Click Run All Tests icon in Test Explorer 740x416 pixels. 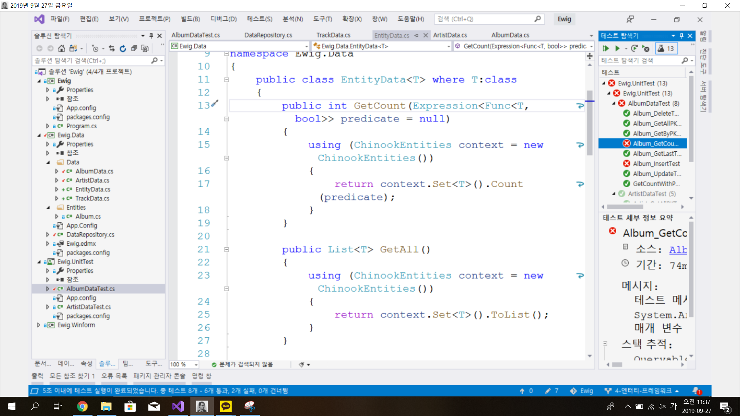coord(606,49)
